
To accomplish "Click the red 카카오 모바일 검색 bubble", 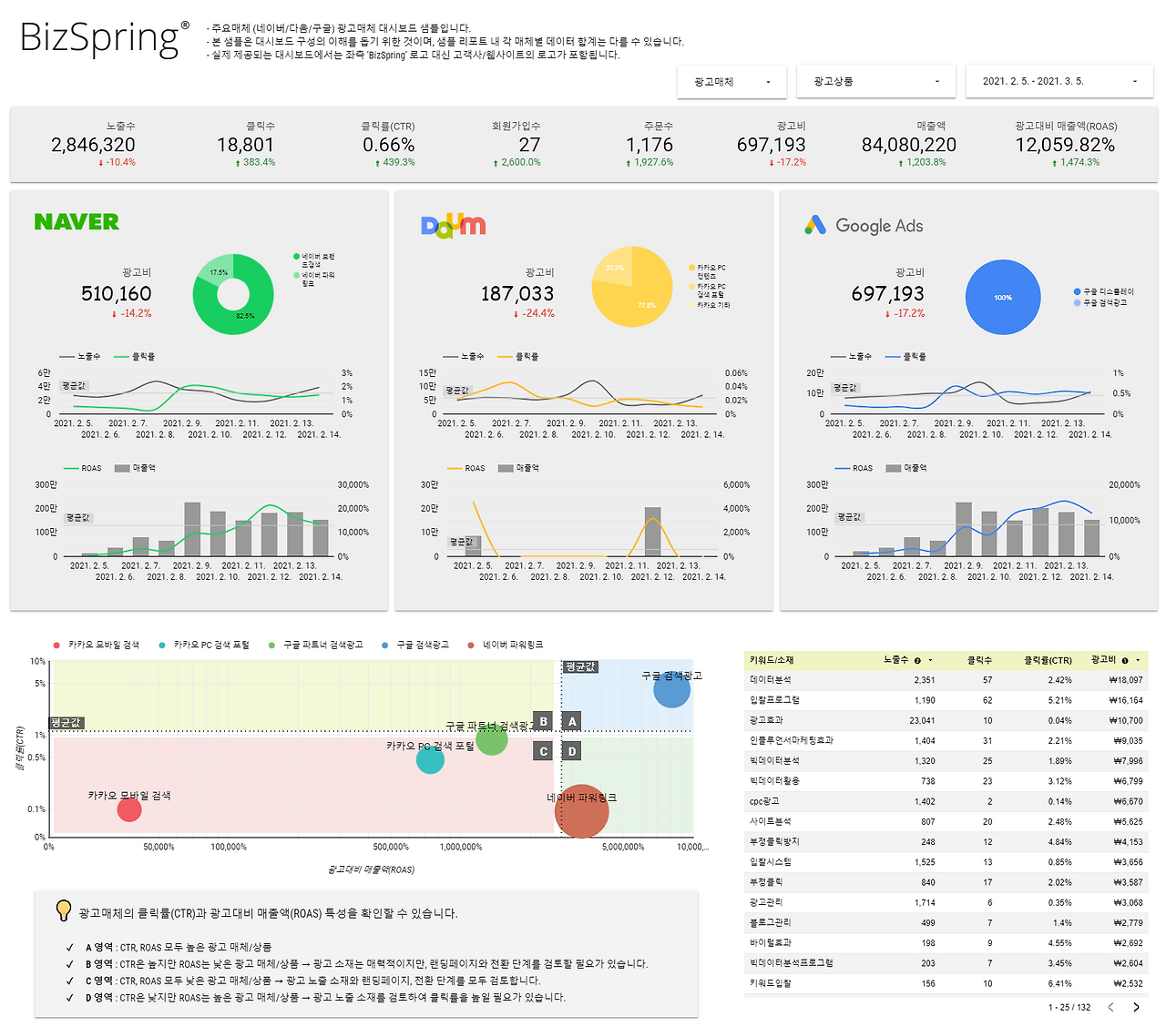I will click(129, 808).
